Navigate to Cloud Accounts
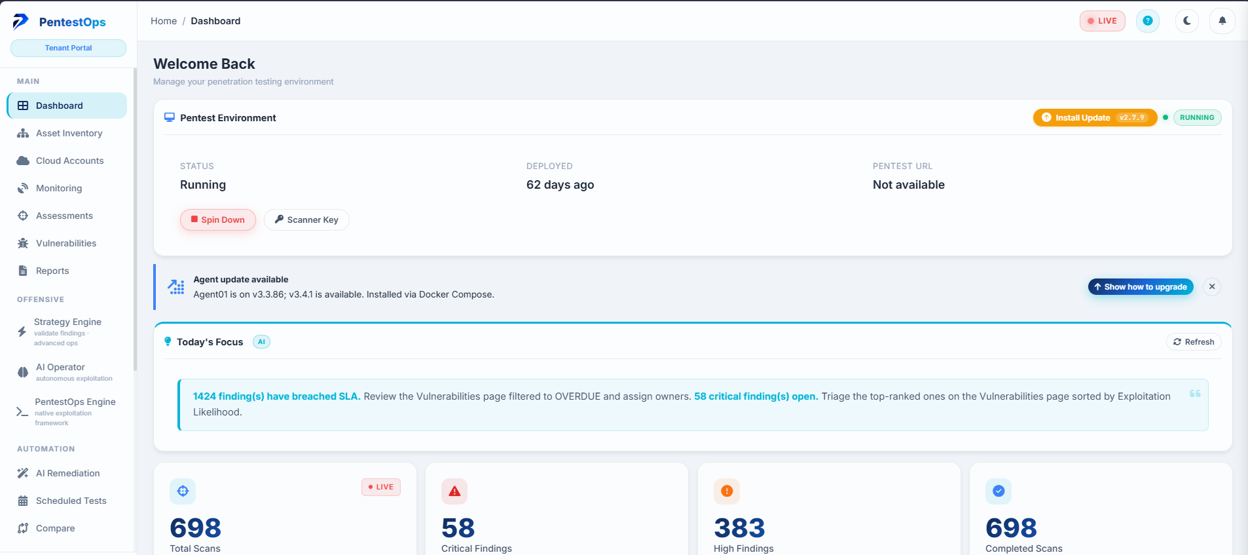This screenshot has width=1248, height=555. pyautogui.click(x=67, y=161)
